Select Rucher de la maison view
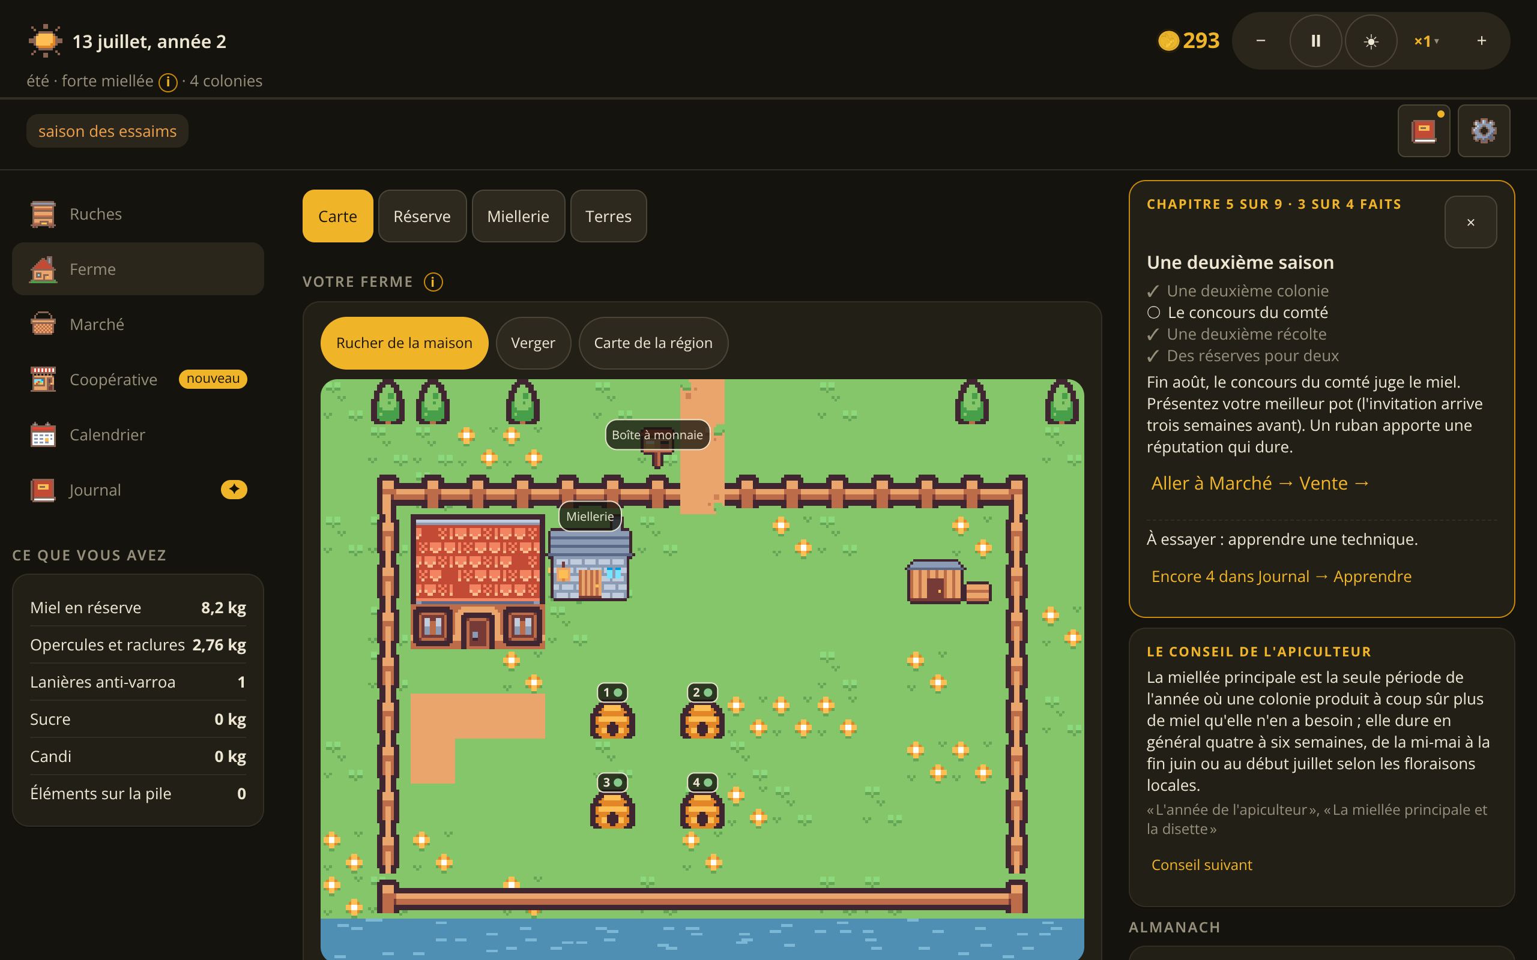Image resolution: width=1537 pixels, height=960 pixels. [404, 343]
